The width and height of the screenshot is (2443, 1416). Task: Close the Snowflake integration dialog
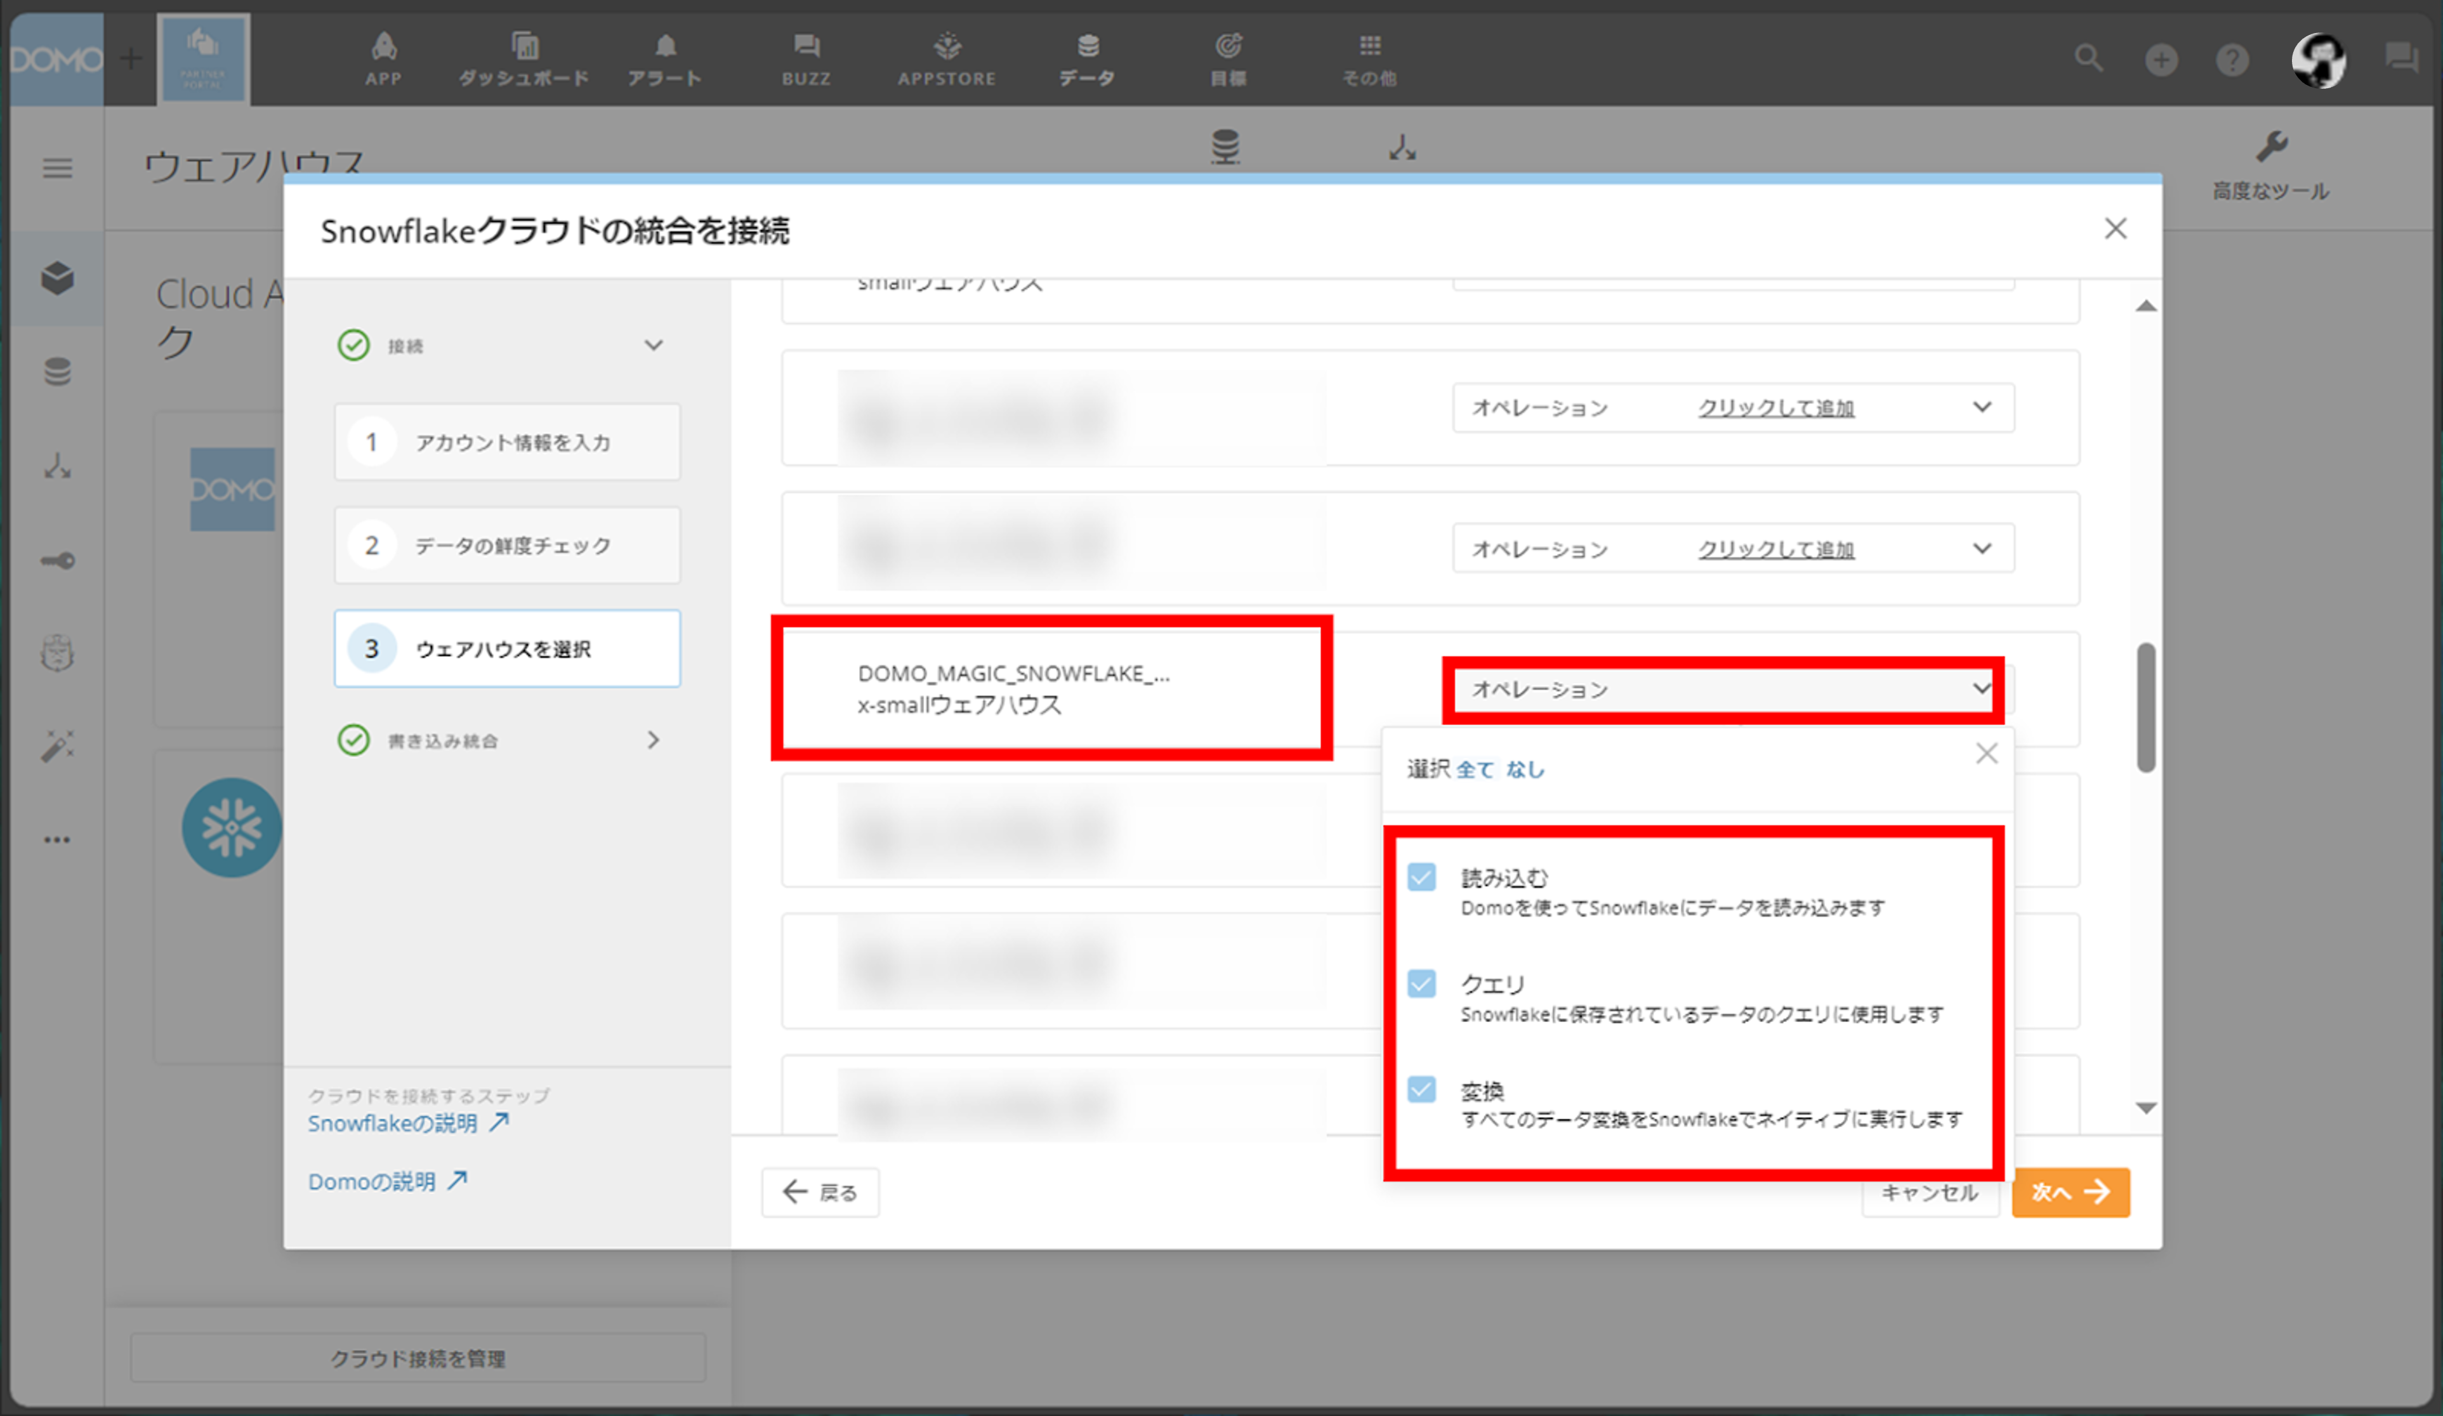pyautogui.click(x=2116, y=229)
